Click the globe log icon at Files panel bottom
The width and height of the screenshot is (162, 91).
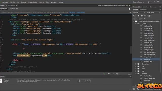point(137,89)
